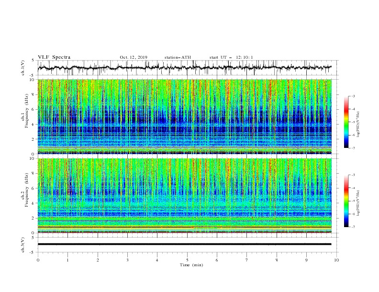Click the "10" tick on the time axis
Screen dimensions: 379x292
(336, 260)
